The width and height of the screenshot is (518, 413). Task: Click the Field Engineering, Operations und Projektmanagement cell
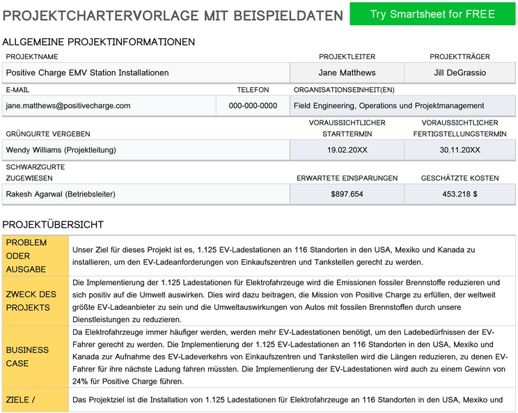click(x=402, y=106)
